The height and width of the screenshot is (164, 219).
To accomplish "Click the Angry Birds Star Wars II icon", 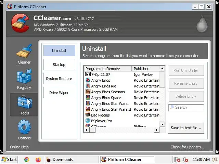I will [88, 109].
